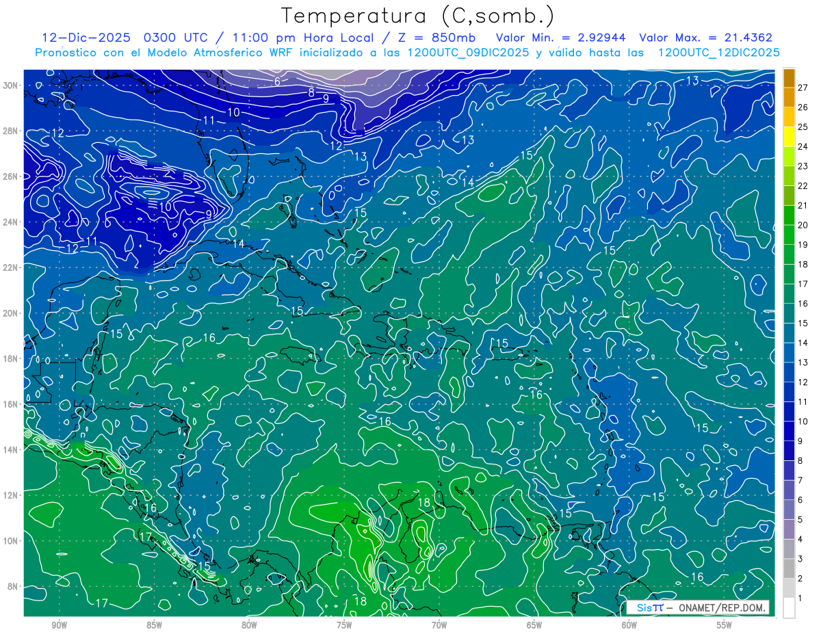Select the white swatch below 1 on color bar
Image resolution: width=821 pixels, height=634 pixels.
(x=789, y=608)
